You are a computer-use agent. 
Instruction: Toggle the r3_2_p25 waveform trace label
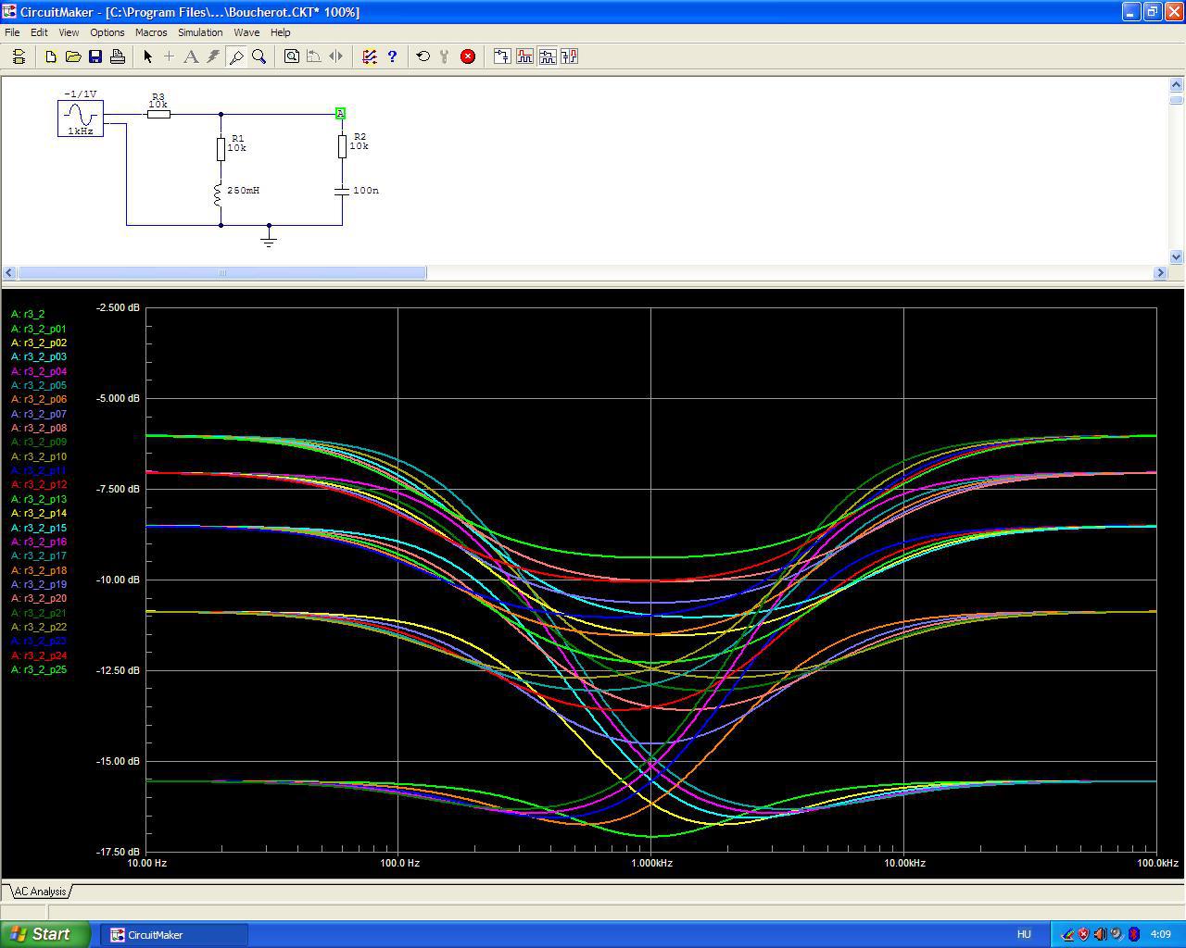(39, 669)
